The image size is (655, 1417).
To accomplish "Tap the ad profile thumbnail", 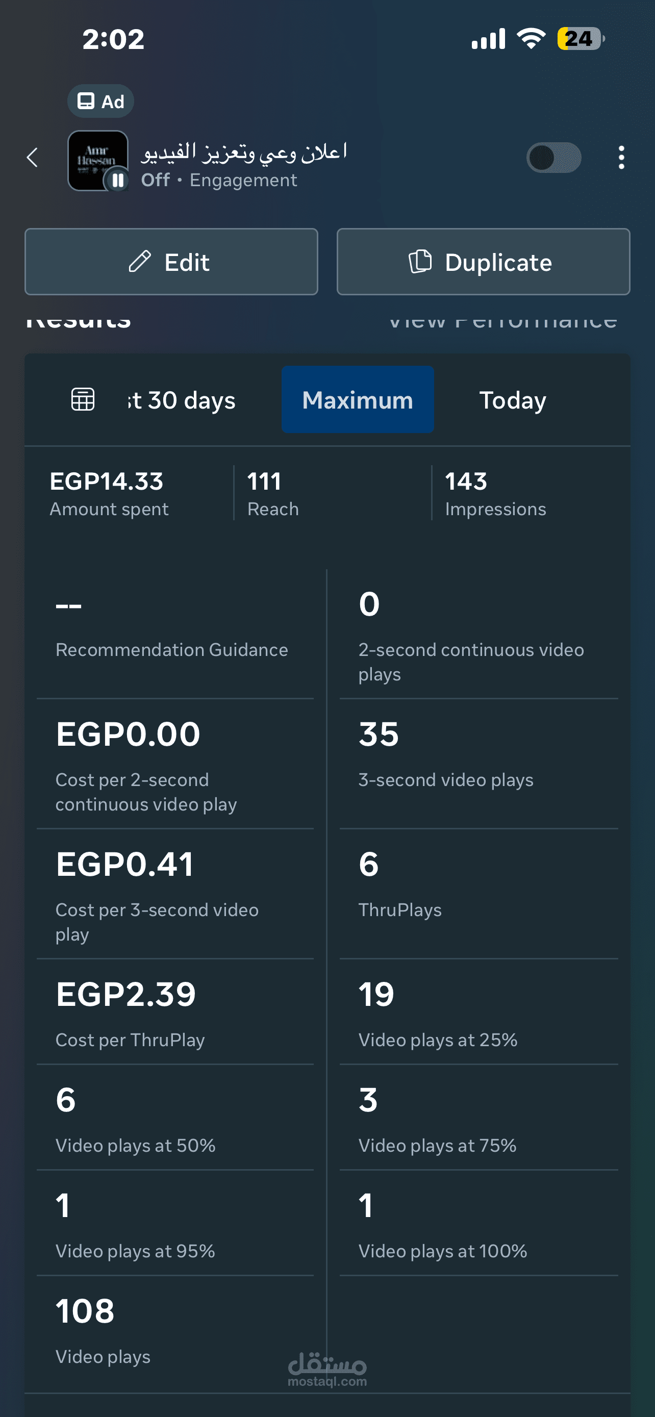I will pyautogui.click(x=97, y=160).
